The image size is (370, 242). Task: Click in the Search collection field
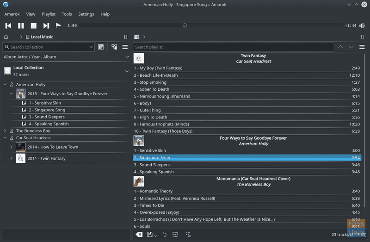(x=49, y=47)
